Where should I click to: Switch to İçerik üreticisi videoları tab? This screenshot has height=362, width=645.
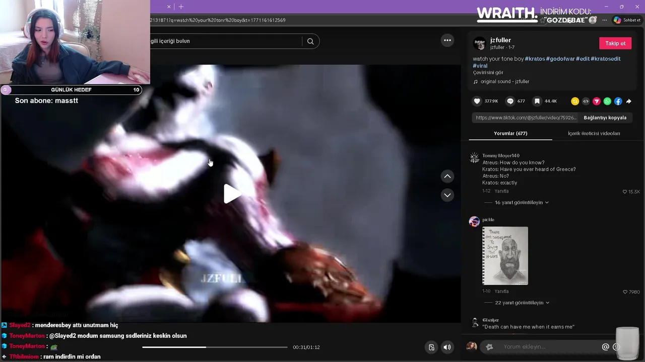(x=594, y=133)
